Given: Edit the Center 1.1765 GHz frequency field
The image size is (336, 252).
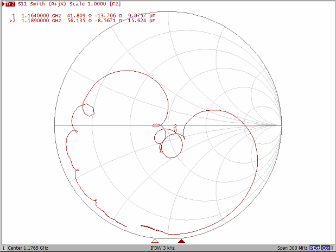Looking at the screenshot, I should [28, 248].
